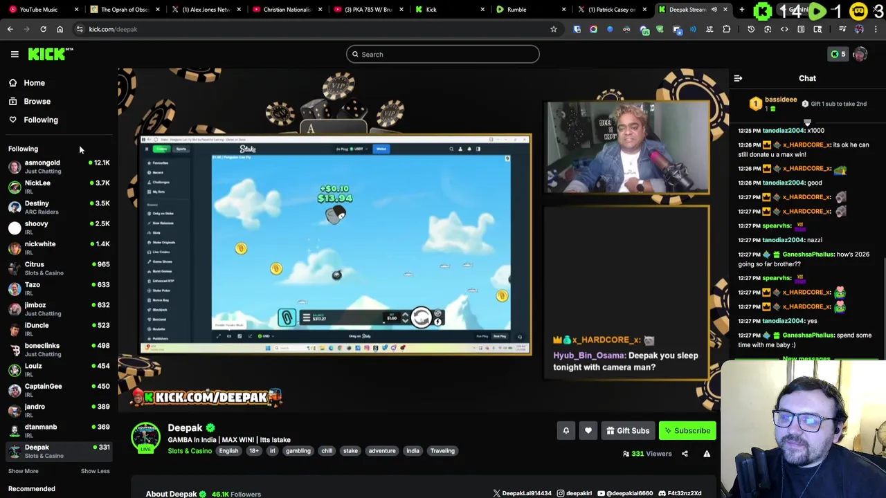The height and width of the screenshot is (498, 886).
Task: Open jimboz channel in Following list
Action: click(59, 308)
